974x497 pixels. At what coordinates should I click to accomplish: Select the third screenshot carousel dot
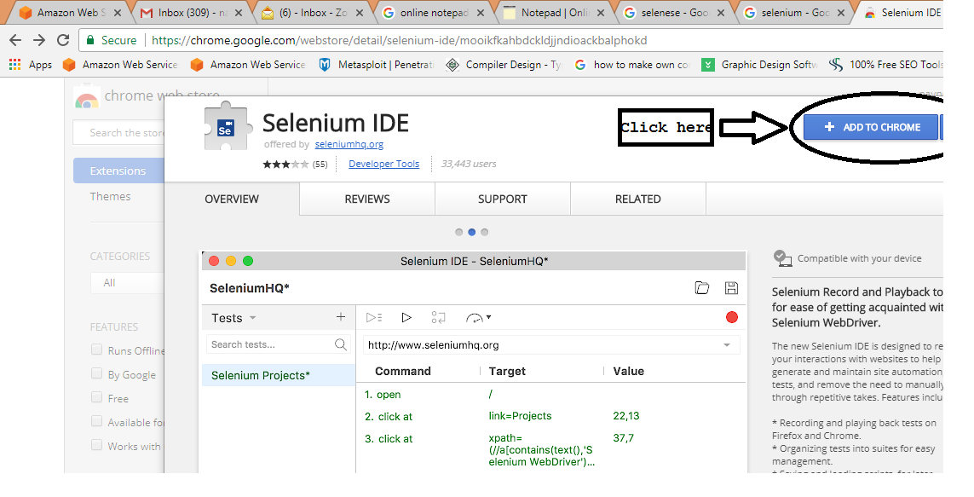tap(485, 233)
